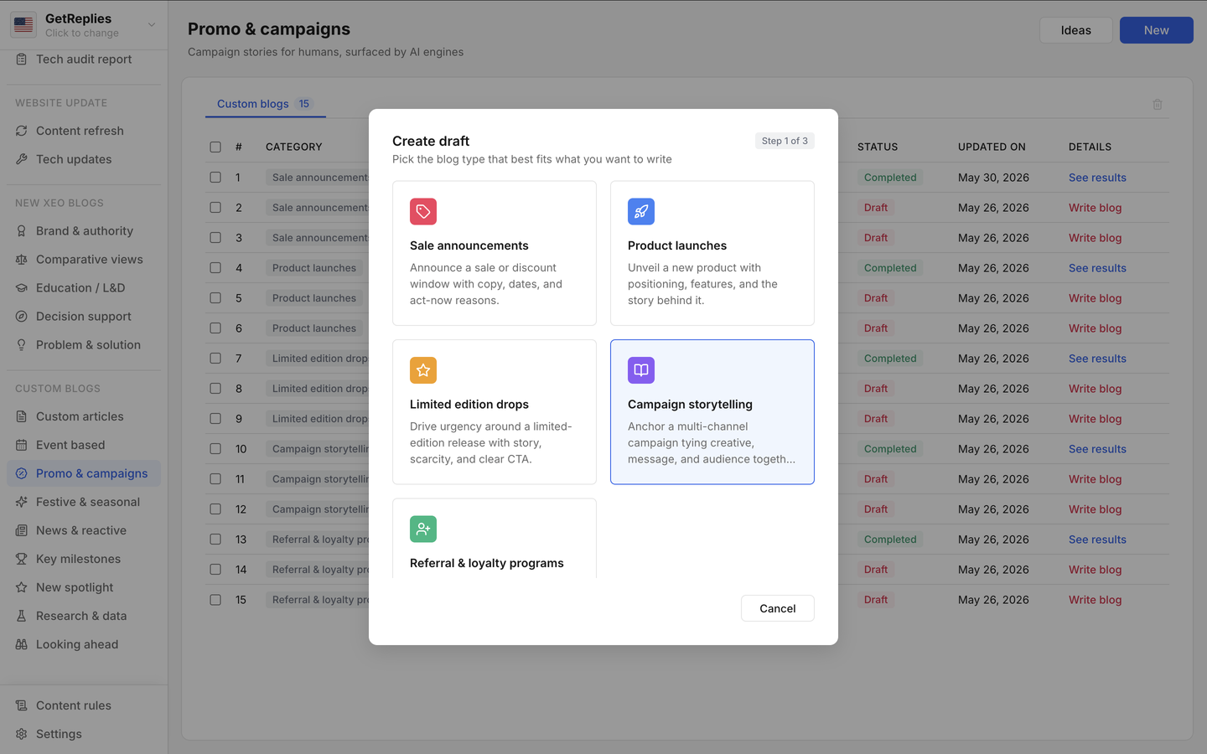Choose the Product launches card

(712, 253)
